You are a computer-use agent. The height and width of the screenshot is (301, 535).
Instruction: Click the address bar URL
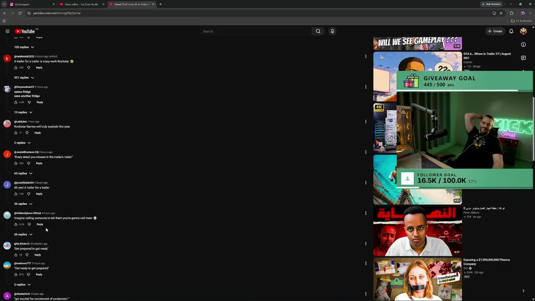(56, 13)
